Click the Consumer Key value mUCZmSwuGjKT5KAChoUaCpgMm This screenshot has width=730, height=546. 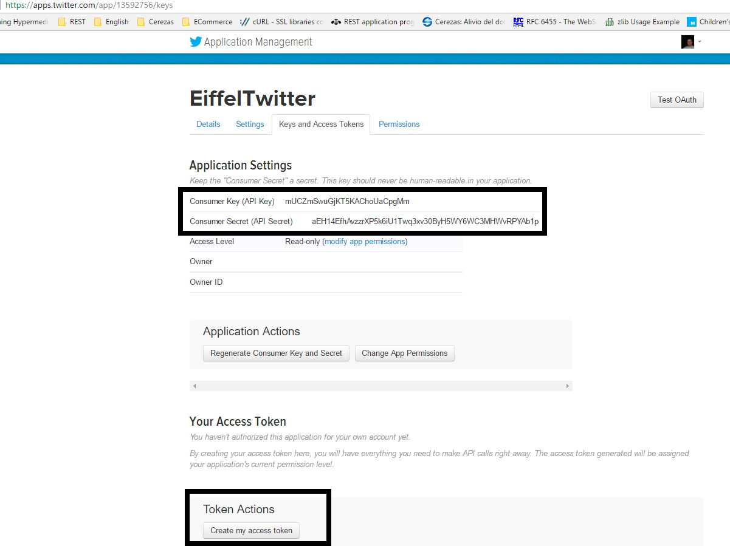point(347,201)
